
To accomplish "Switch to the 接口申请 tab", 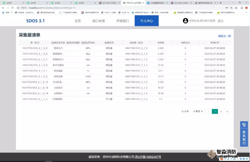I will 99,21.
